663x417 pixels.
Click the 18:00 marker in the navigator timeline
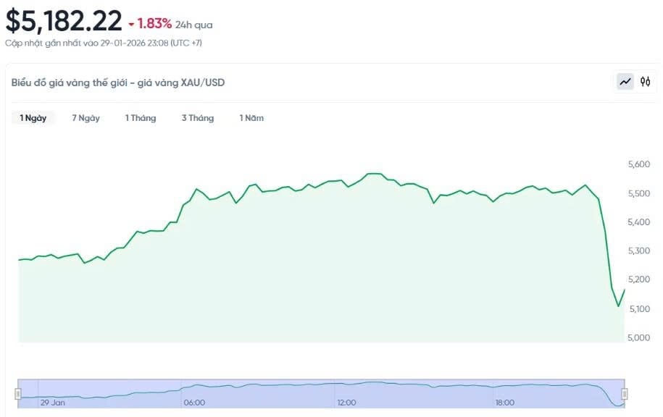[x=505, y=403]
